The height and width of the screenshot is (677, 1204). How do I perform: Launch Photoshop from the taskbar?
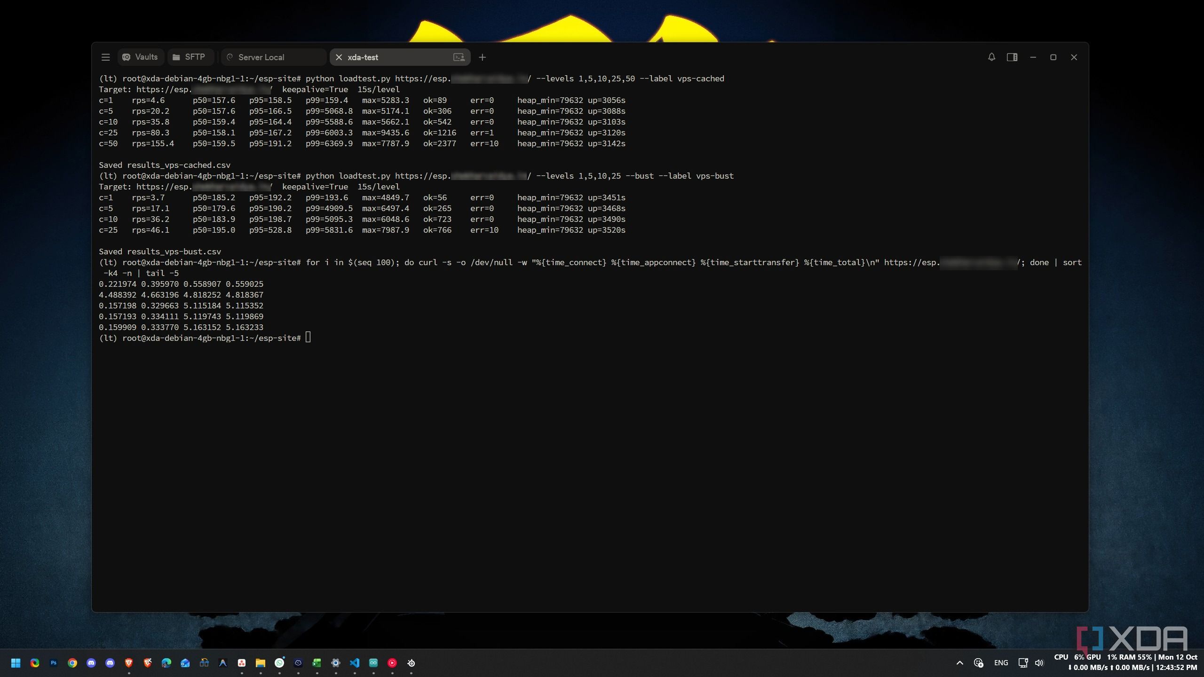[54, 663]
